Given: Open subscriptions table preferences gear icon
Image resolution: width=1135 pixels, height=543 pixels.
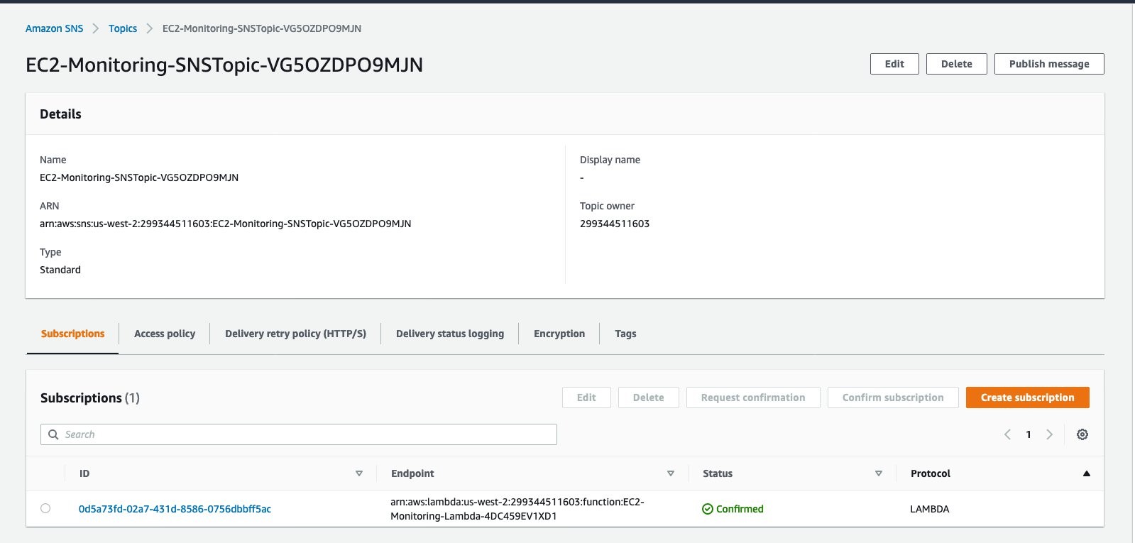Looking at the screenshot, I should pos(1082,434).
